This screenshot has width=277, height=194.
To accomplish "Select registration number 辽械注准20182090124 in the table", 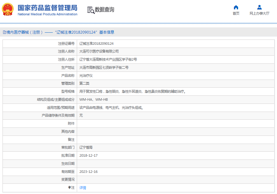I will (x=96, y=44).
